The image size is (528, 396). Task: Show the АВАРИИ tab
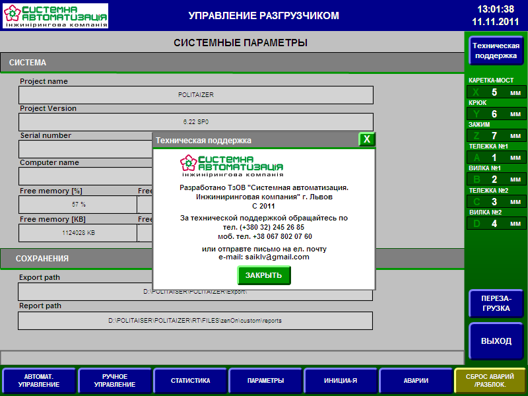click(x=416, y=381)
